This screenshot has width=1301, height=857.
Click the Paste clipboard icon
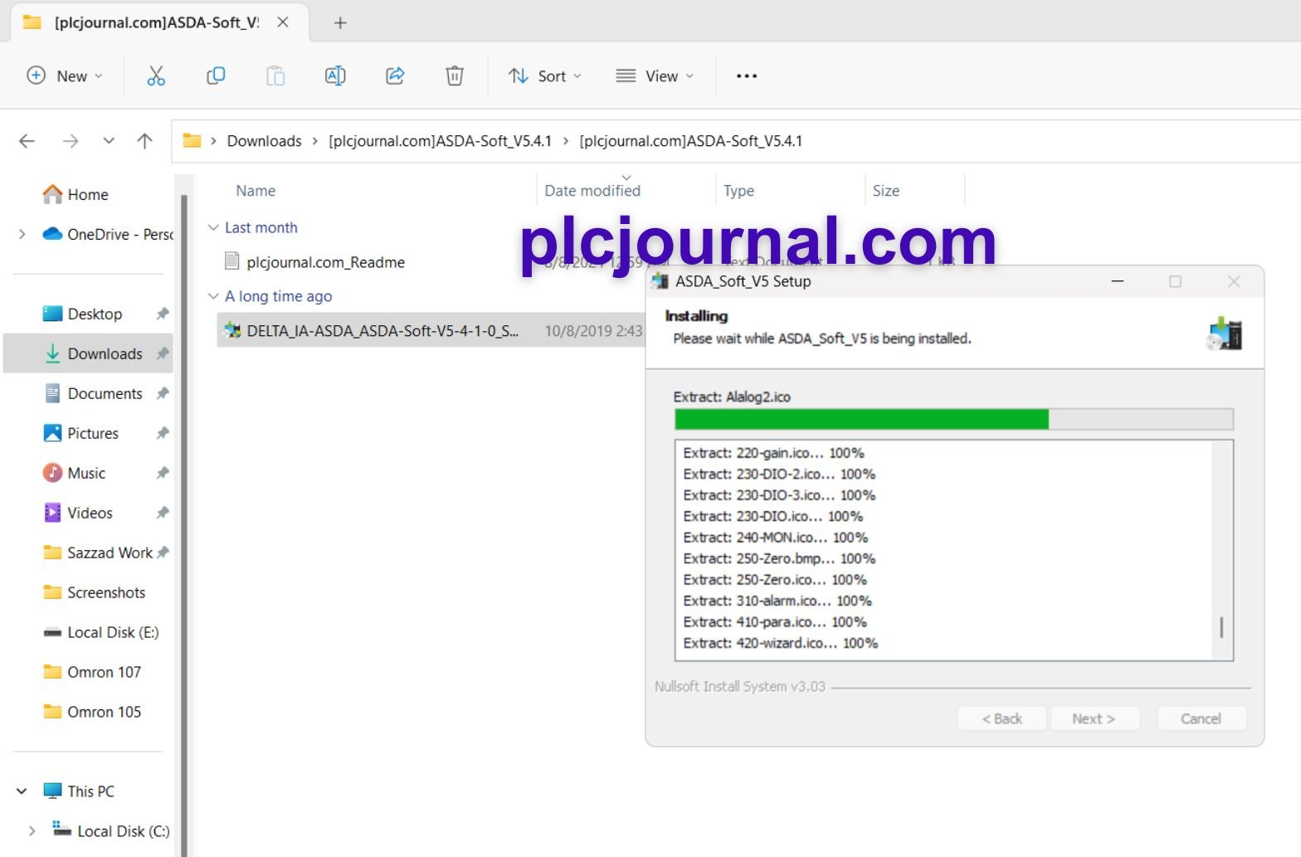[275, 76]
